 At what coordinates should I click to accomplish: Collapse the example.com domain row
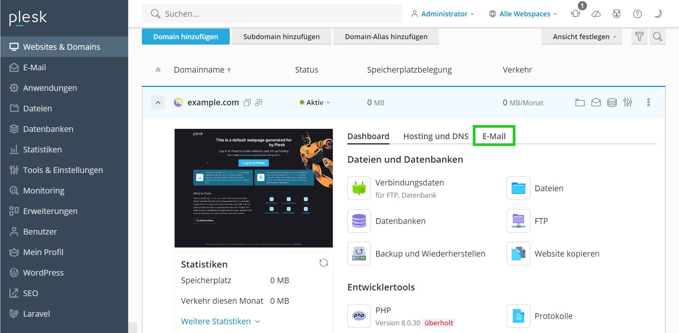coord(158,103)
